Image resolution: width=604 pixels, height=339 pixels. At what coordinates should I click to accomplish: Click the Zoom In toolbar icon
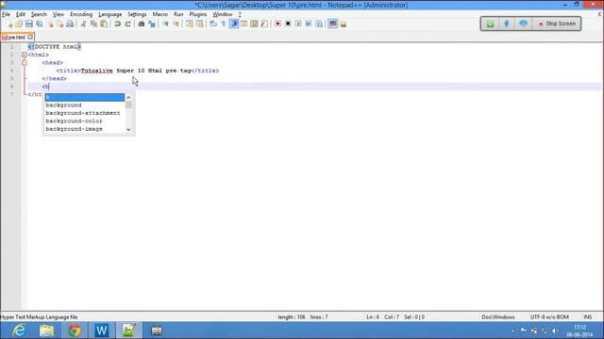(x=166, y=24)
